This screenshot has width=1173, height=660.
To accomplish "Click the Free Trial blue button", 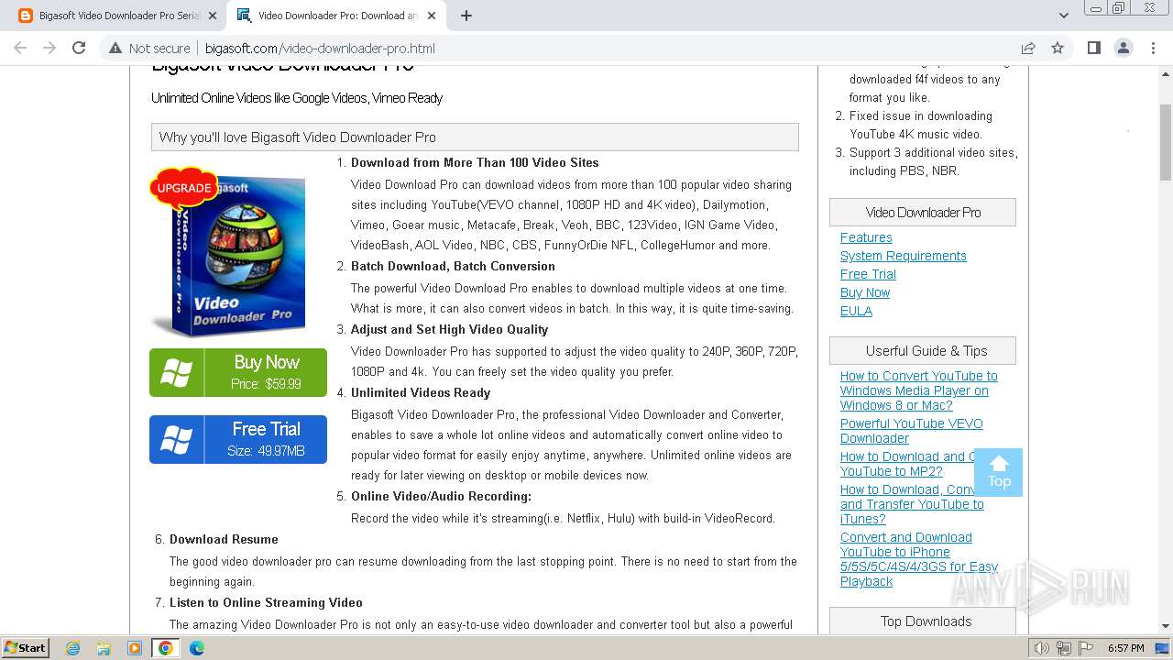I will pyautogui.click(x=238, y=439).
